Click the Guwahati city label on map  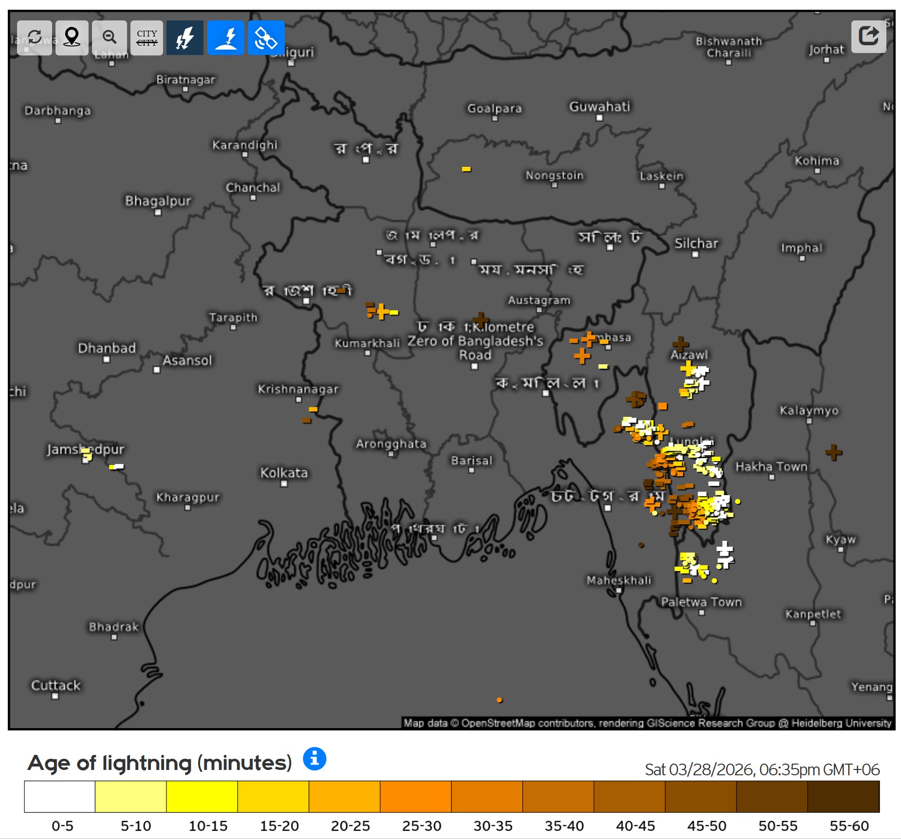[599, 107]
